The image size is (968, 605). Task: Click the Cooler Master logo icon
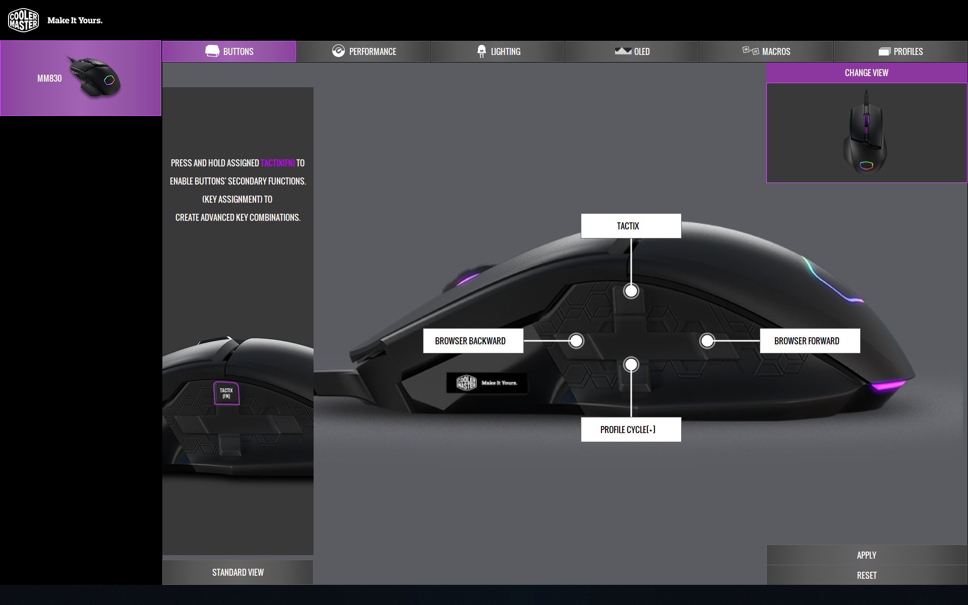pos(23,20)
